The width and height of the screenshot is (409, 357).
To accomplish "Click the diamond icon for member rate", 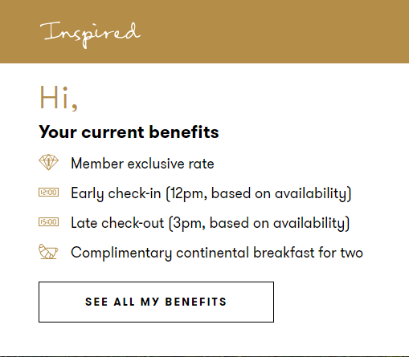I will [x=48, y=162].
